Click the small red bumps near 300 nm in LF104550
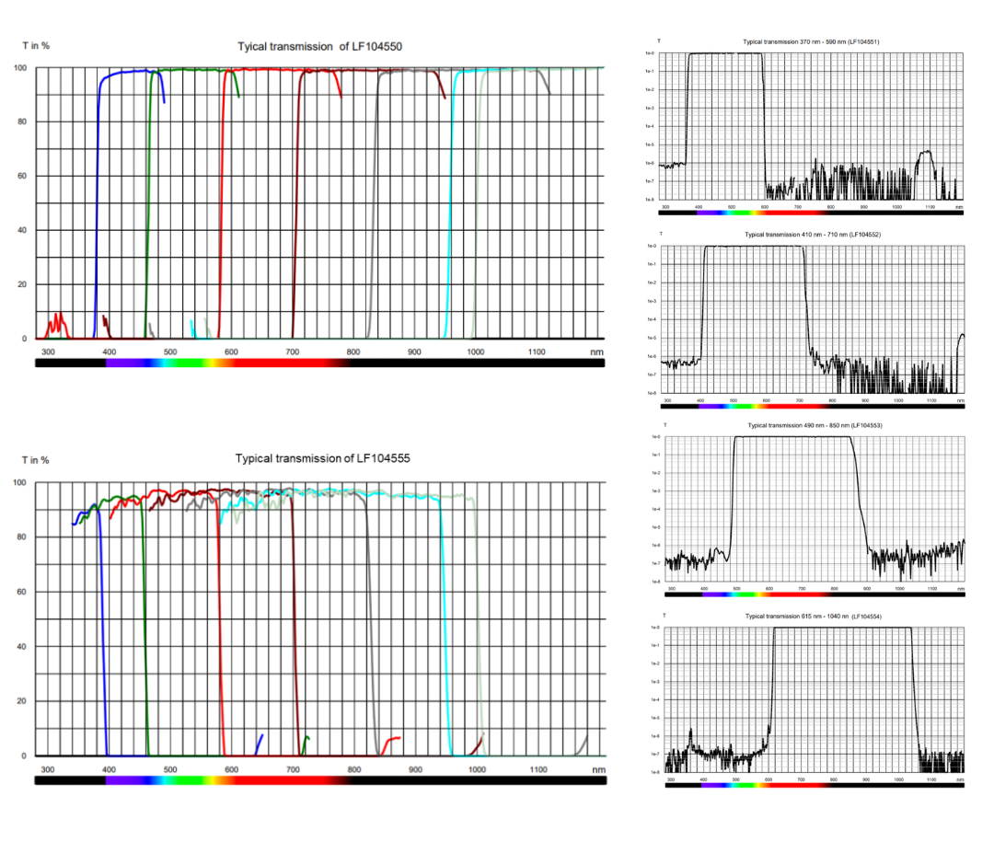Image resolution: width=994 pixels, height=865 pixels. click(57, 326)
